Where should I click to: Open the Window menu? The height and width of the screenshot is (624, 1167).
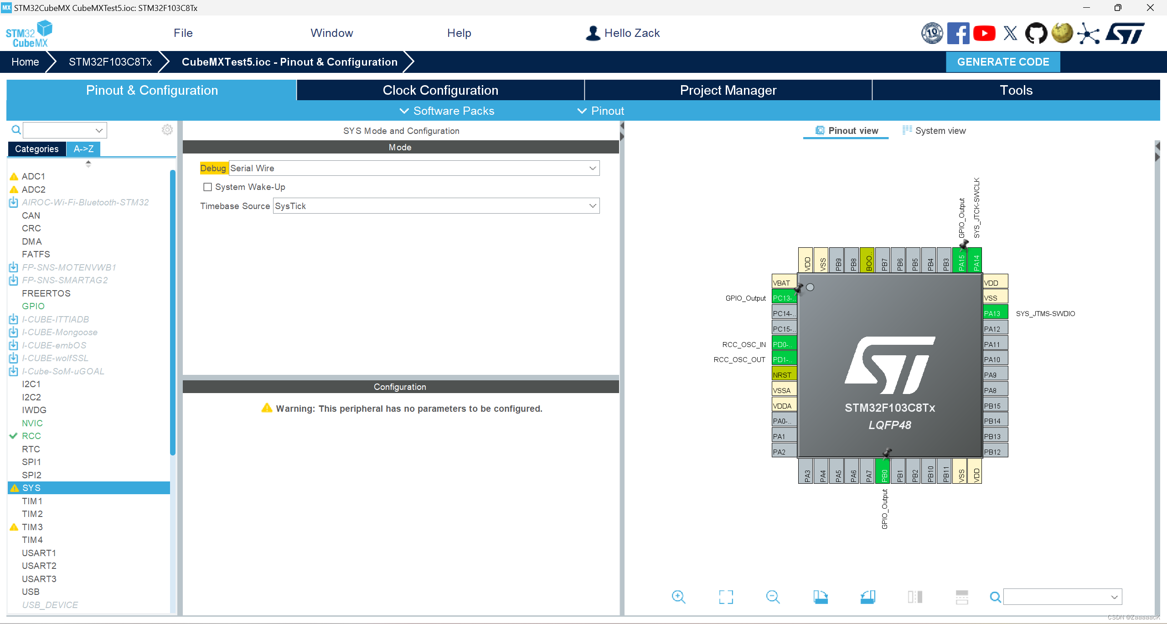pyautogui.click(x=332, y=33)
